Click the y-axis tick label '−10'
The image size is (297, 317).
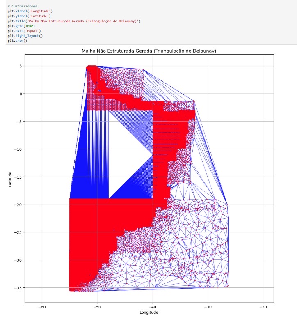pos(18,149)
